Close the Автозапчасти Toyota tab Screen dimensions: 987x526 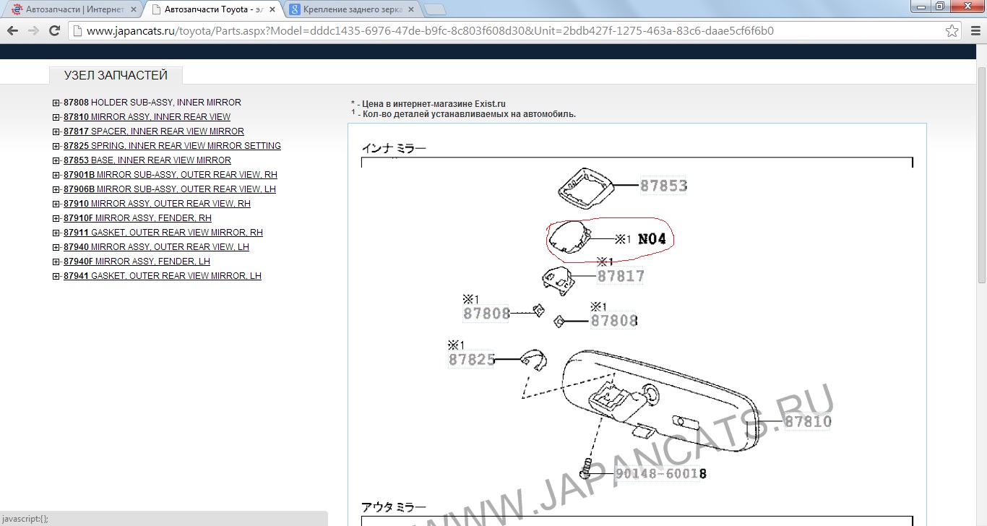click(272, 10)
